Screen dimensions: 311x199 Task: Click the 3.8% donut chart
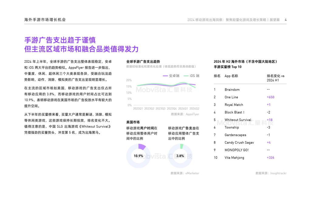[x=180, y=156]
